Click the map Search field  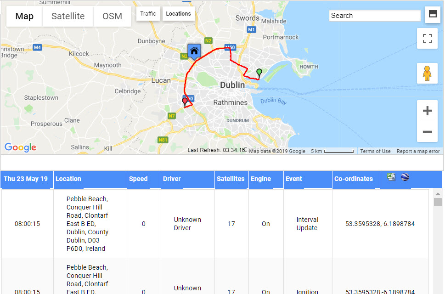click(x=375, y=16)
